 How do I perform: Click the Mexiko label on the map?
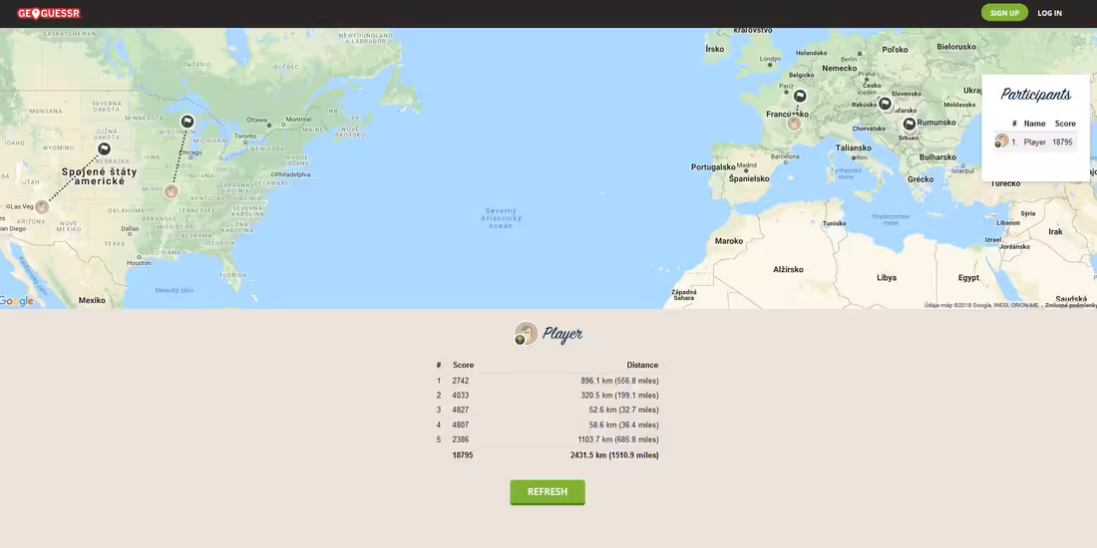(92, 300)
